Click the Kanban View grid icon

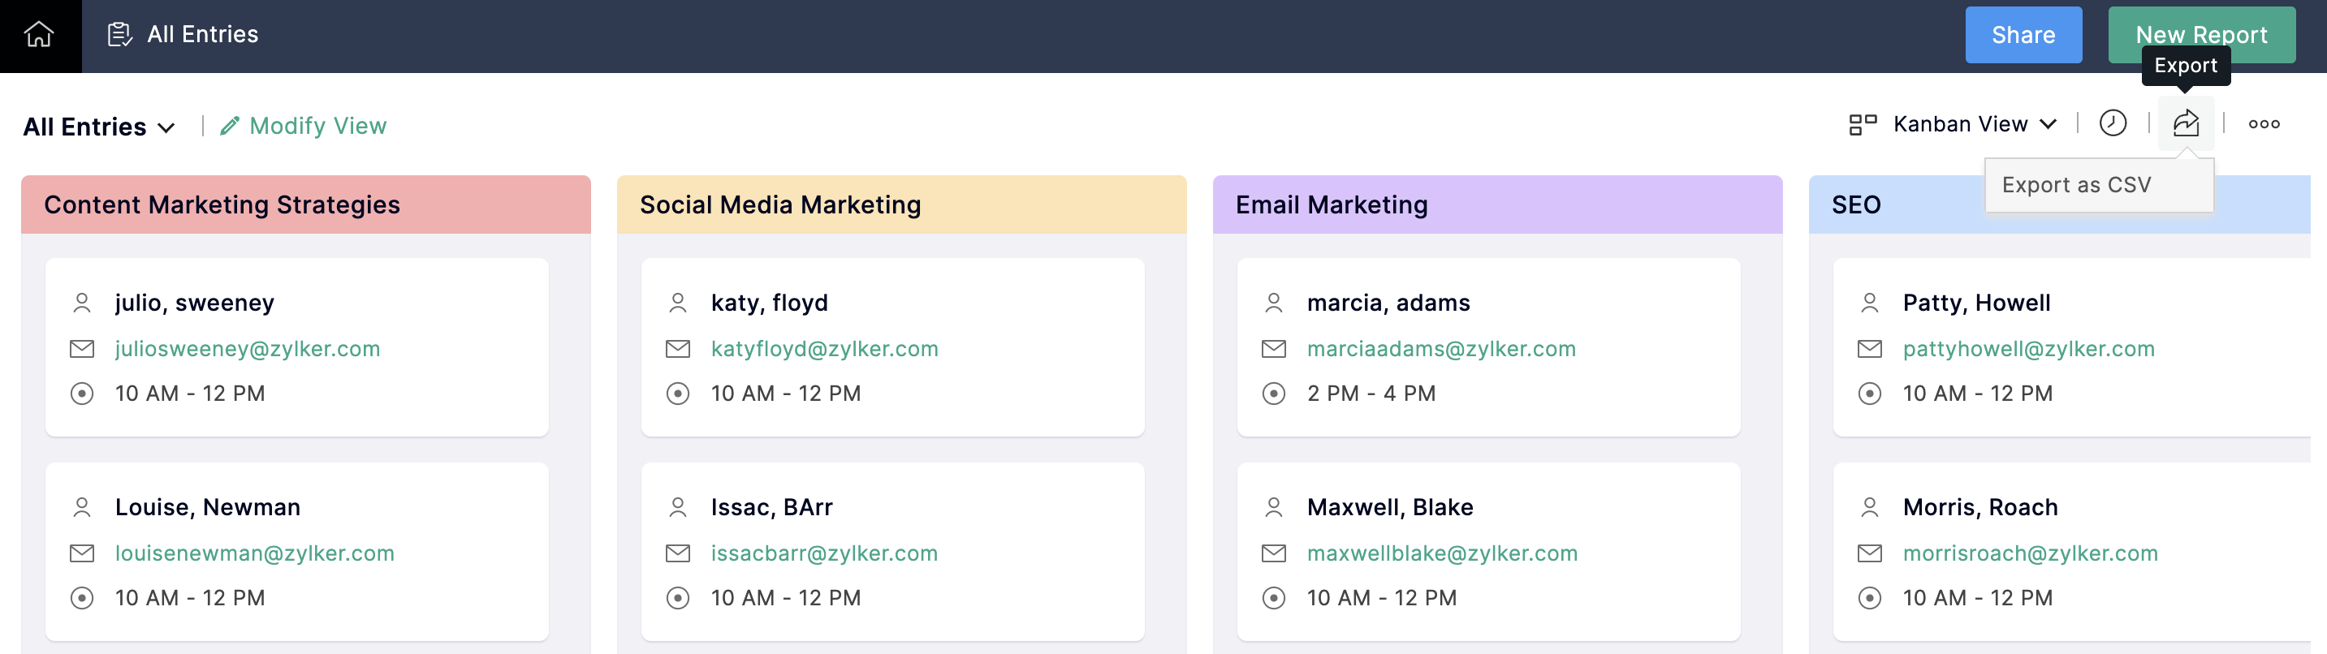click(1862, 125)
